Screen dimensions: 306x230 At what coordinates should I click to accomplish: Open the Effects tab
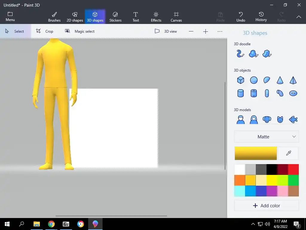click(x=156, y=17)
